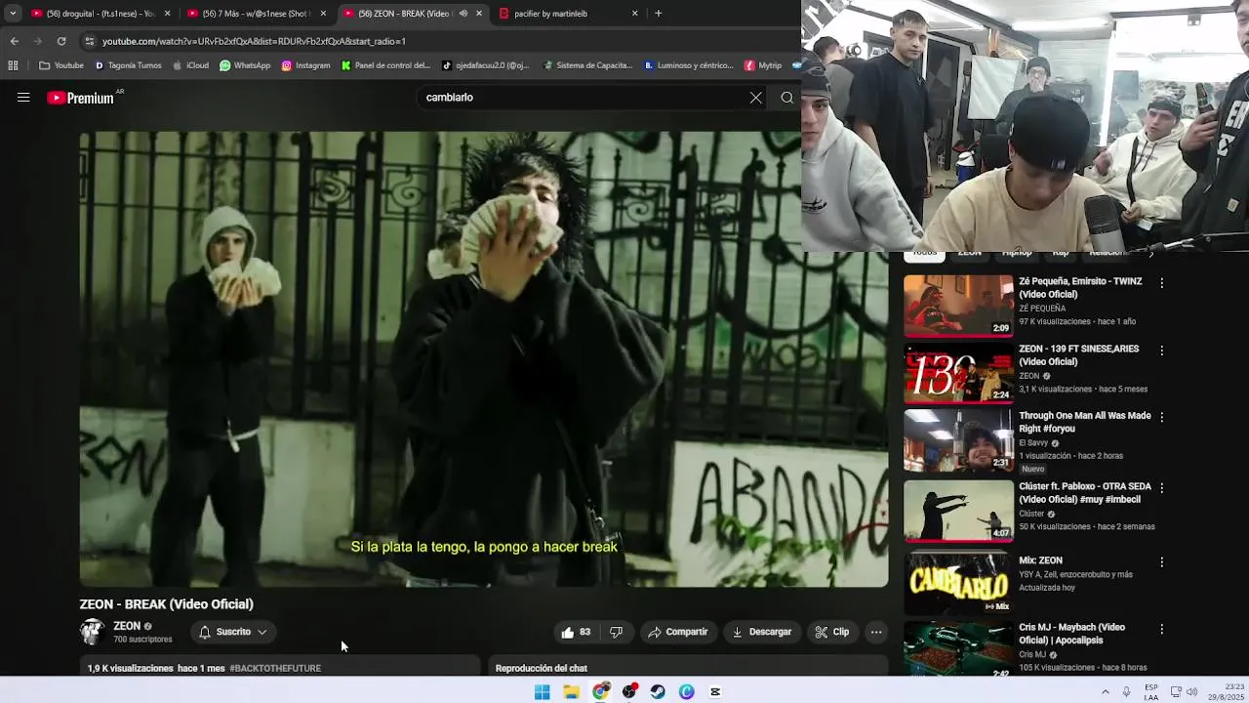The width and height of the screenshot is (1249, 703).
Task: Like the video with the thumbs-up button
Action: (x=576, y=632)
